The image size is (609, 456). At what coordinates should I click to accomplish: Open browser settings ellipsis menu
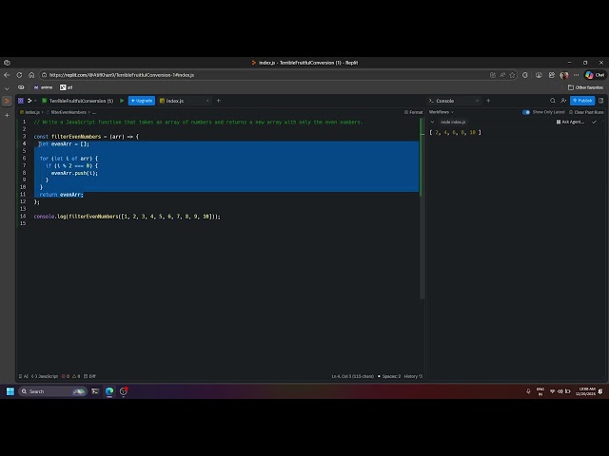[576, 75]
